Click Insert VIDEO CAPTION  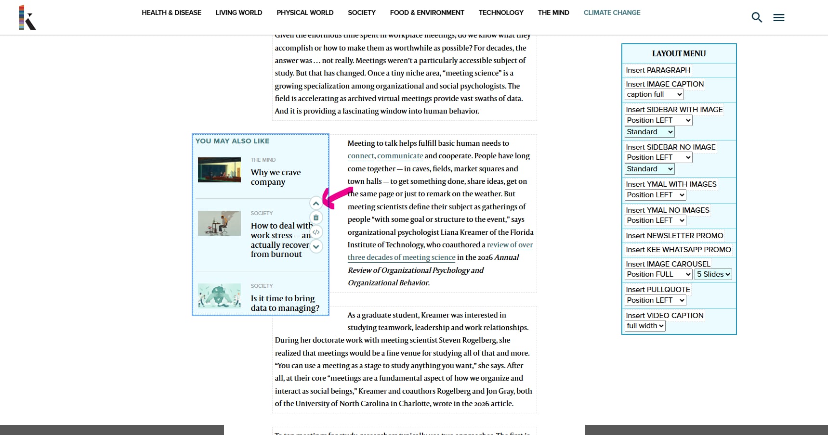(x=665, y=316)
